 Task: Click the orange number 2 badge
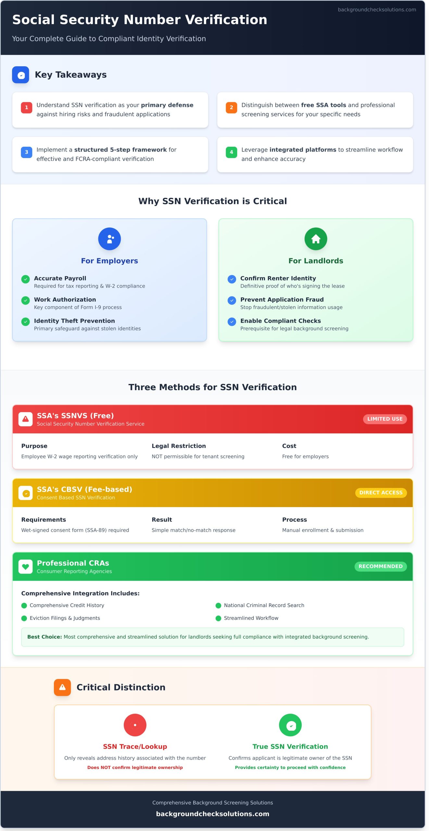coord(231,107)
